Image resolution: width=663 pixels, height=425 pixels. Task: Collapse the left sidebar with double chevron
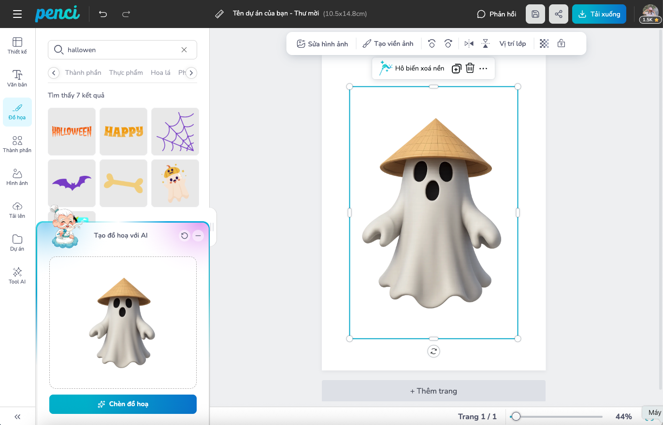pyautogui.click(x=17, y=417)
